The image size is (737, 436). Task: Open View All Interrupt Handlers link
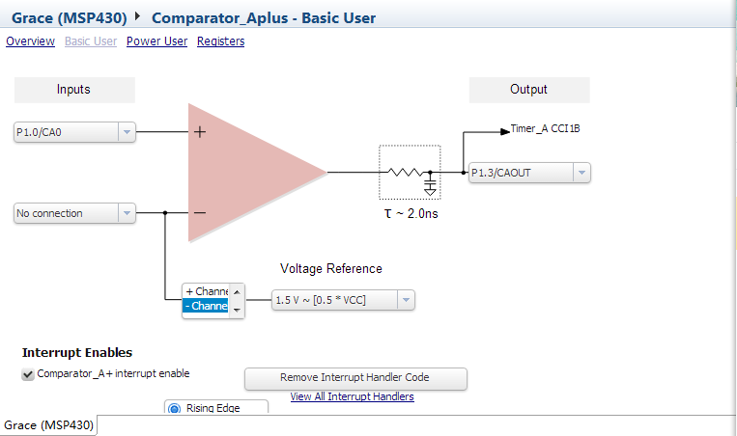point(352,396)
